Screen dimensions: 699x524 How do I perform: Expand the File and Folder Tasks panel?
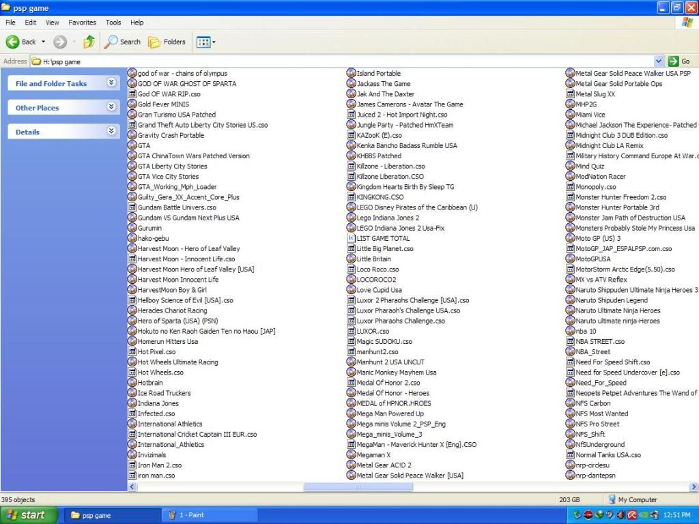pyautogui.click(x=111, y=83)
